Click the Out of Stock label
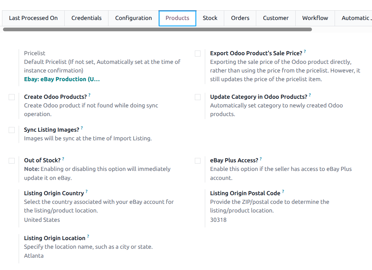The height and width of the screenshot is (270, 372). tap(42, 160)
